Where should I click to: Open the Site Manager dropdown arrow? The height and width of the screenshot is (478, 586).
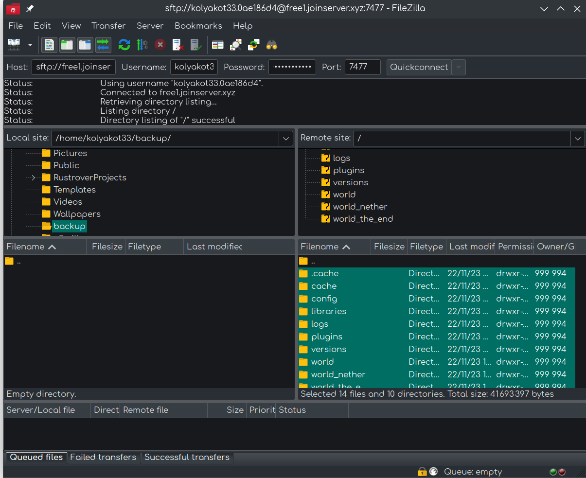[x=30, y=45]
